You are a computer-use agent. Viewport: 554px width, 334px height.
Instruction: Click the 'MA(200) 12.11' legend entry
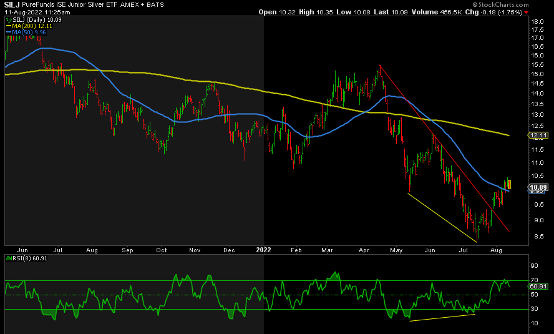coord(32,26)
